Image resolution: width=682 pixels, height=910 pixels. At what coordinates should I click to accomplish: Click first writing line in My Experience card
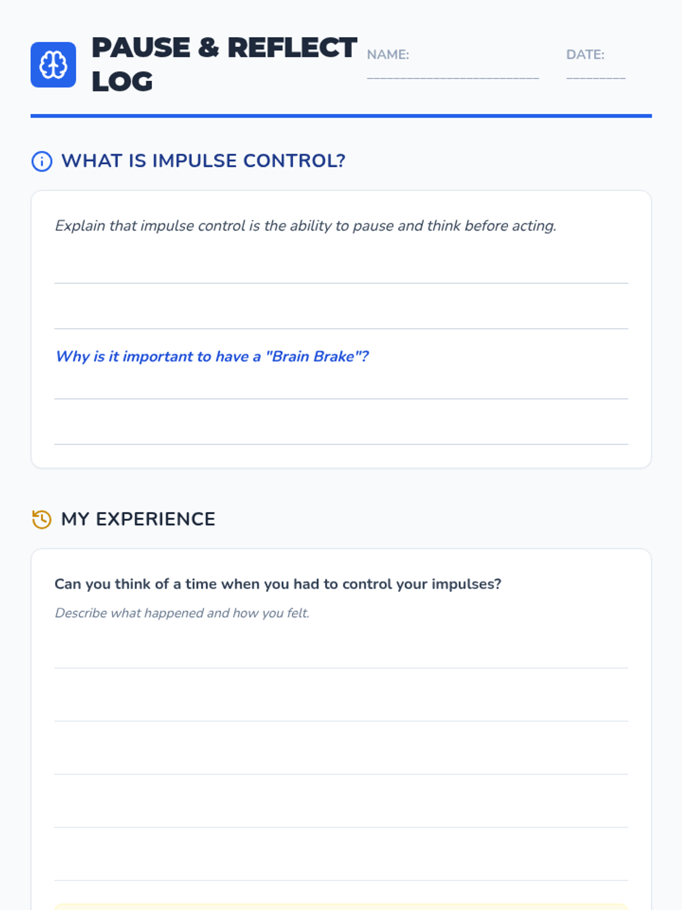point(341,655)
